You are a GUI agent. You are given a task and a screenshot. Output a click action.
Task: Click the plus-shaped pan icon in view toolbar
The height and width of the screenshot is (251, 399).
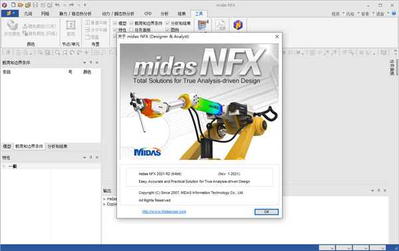tap(86, 52)
